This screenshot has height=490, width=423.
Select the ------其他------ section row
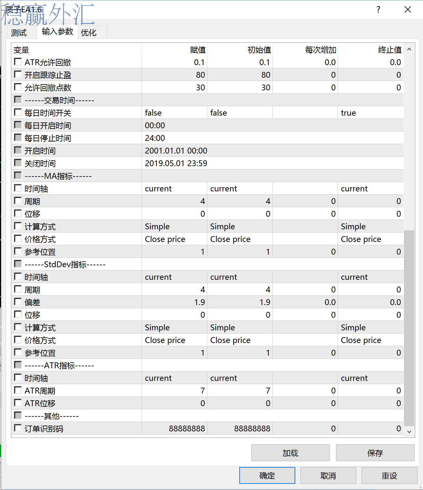[208, 416]
